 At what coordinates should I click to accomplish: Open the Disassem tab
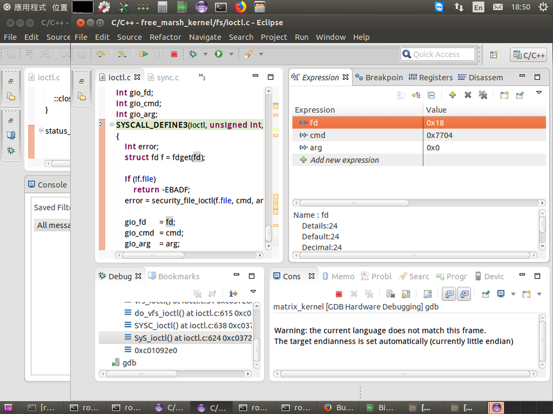[x=480, y=77]
